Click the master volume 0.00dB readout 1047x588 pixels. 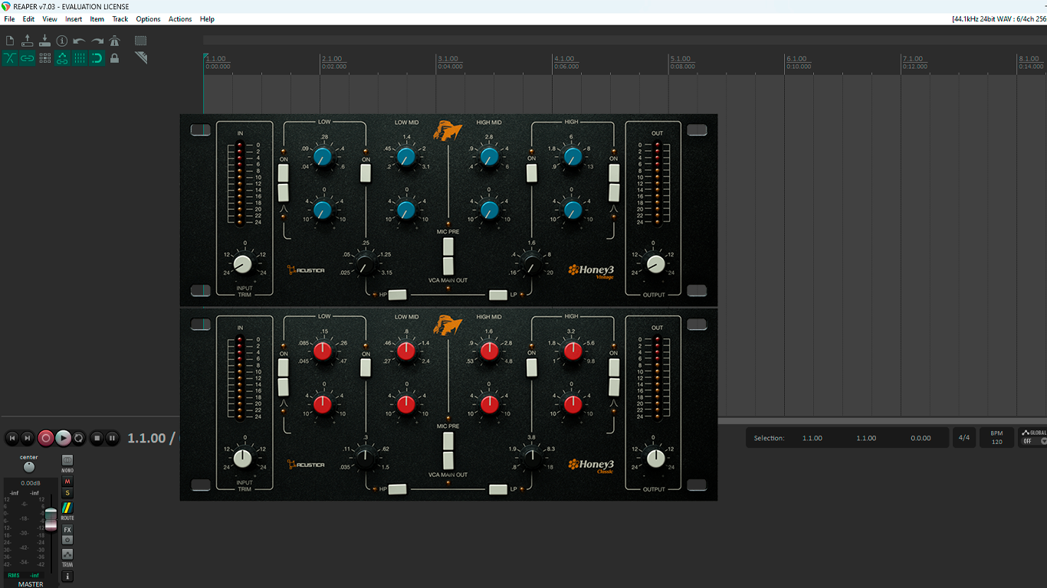point(31,483)
